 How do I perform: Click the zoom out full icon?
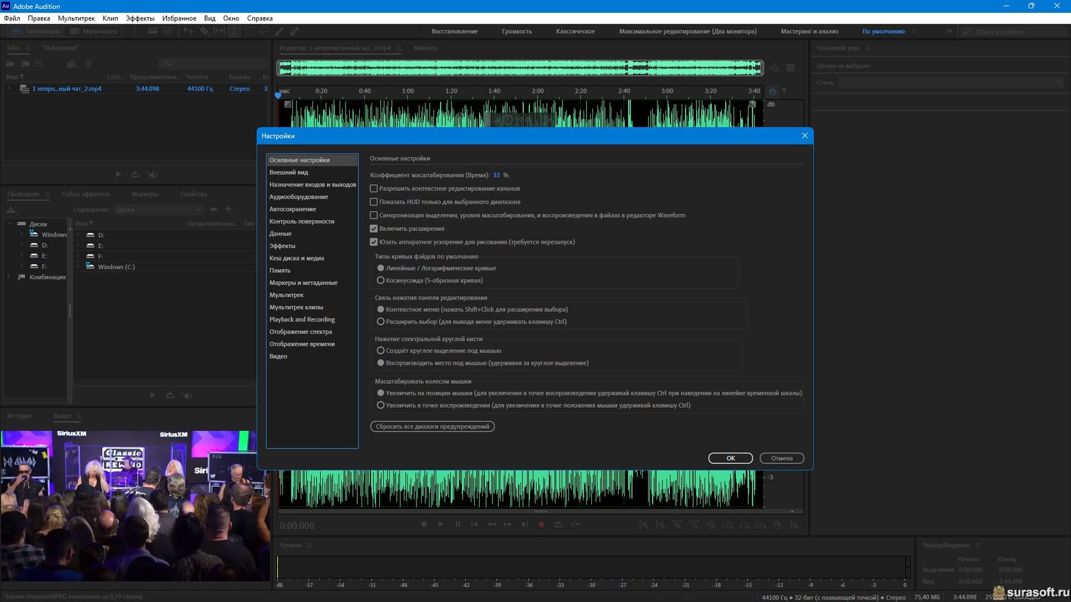711,525
